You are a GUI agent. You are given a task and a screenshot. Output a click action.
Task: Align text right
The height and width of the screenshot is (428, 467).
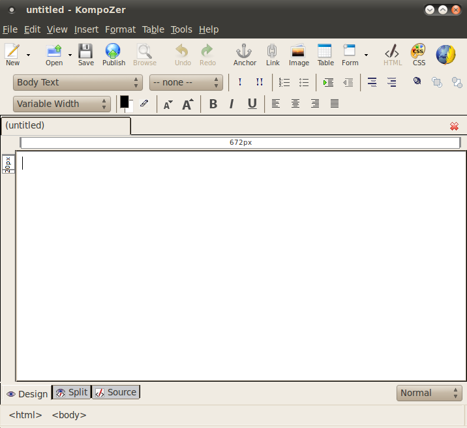click(x=315, y=104)
